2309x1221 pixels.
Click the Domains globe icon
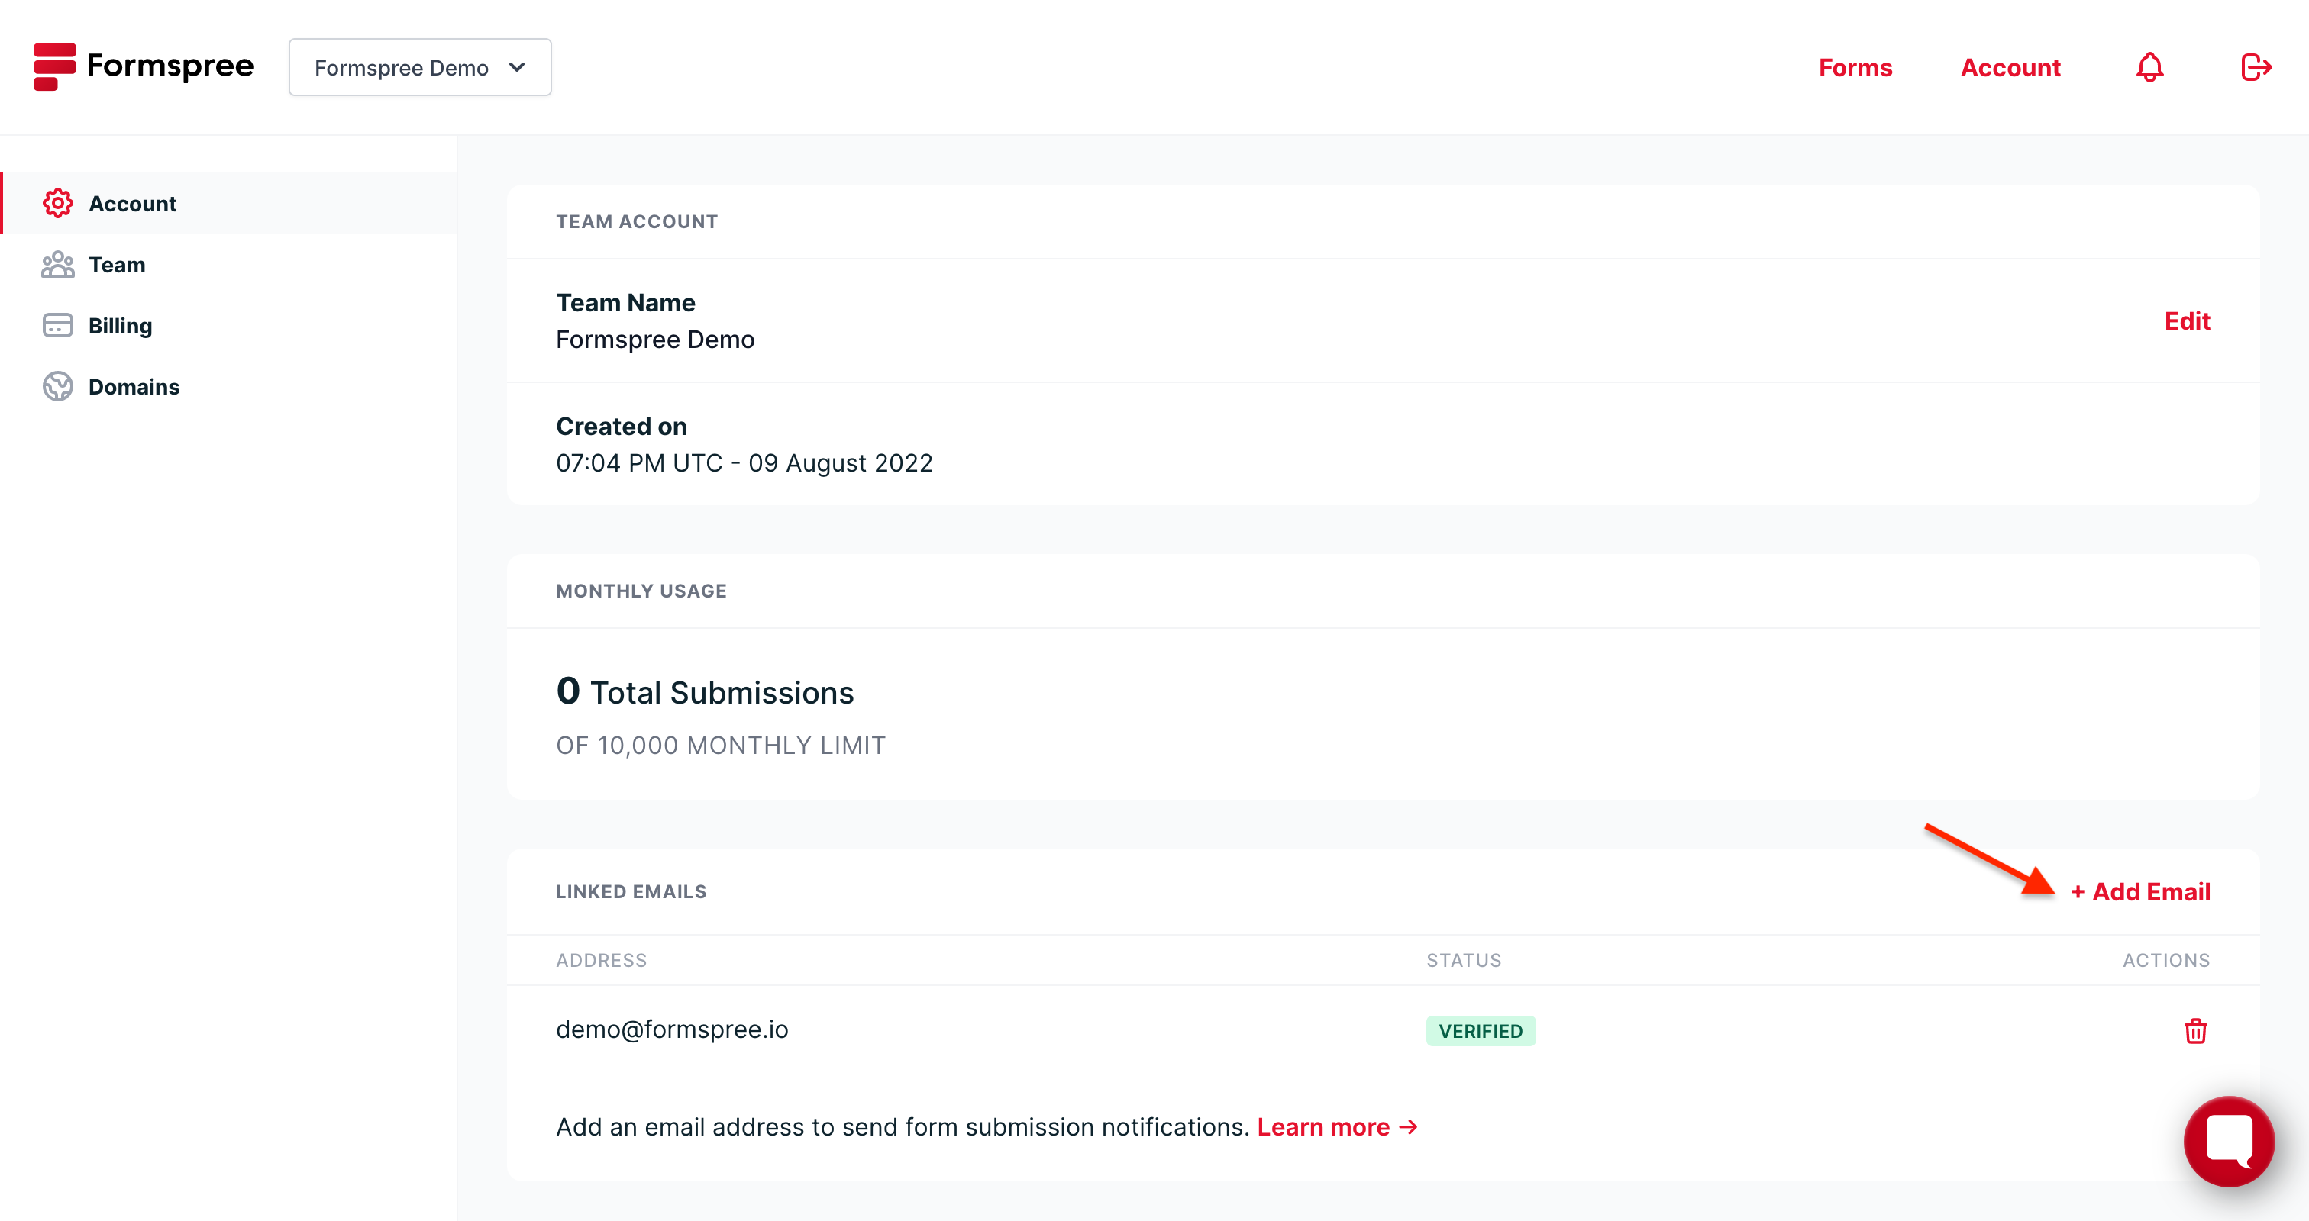click(57, 386)
